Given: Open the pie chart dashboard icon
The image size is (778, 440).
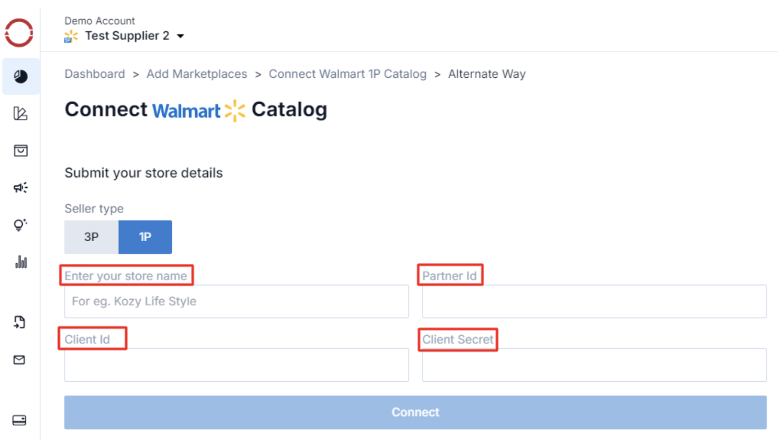Looking at the screenshot, I should (21, 77).
